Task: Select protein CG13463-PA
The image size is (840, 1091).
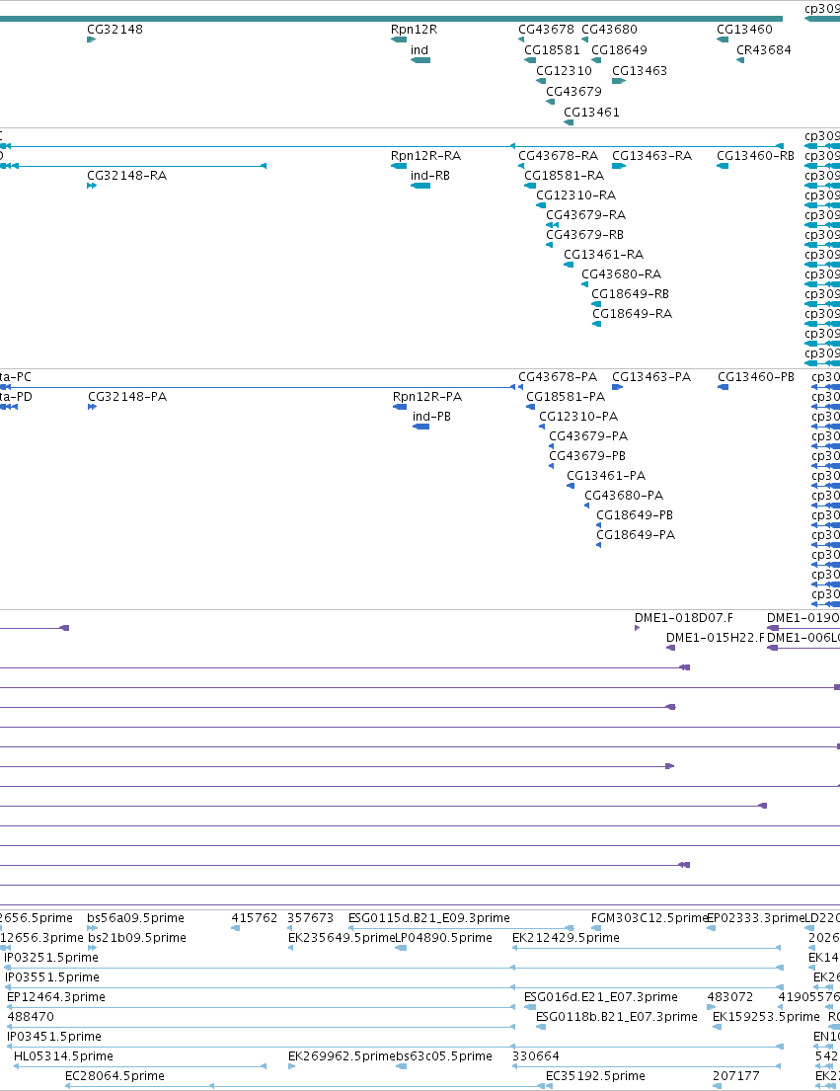Action: pyautogui.click(x=651, y=377)
